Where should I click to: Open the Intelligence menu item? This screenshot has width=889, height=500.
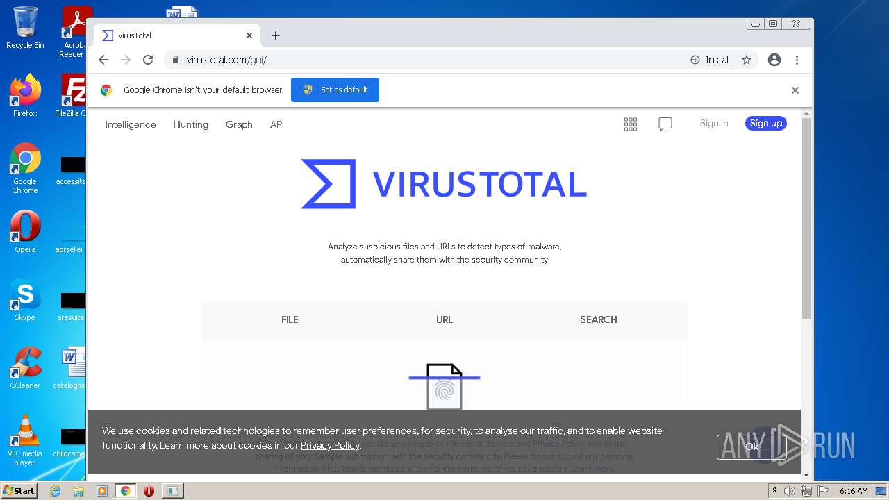[x=131, y=124]
